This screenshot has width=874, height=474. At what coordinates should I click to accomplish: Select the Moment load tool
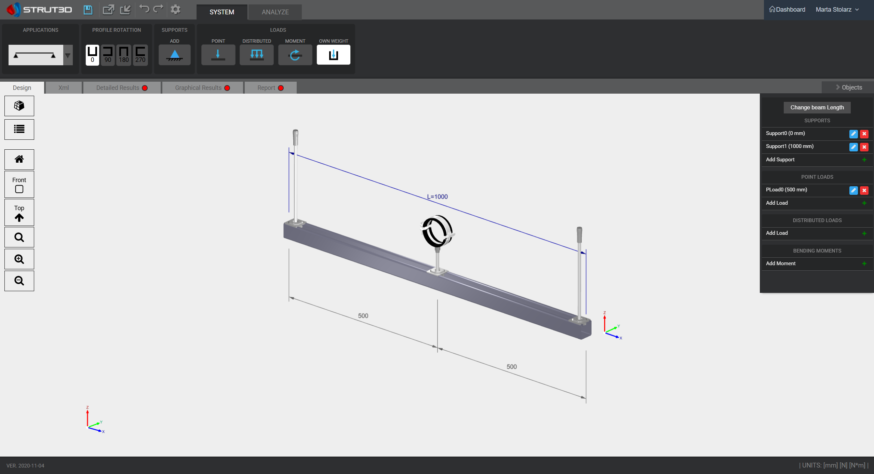[295, 55]
